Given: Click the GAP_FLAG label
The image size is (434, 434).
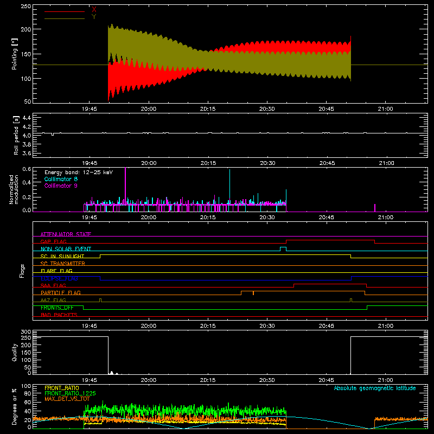Looking at the screenshot, I should coord(53,241).
